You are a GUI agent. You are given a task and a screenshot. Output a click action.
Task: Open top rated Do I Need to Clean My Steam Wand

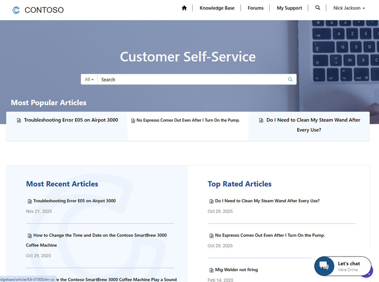pyautogui.click(x=267, y=201)
